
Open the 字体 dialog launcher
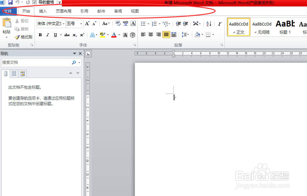tap(135, 45)
